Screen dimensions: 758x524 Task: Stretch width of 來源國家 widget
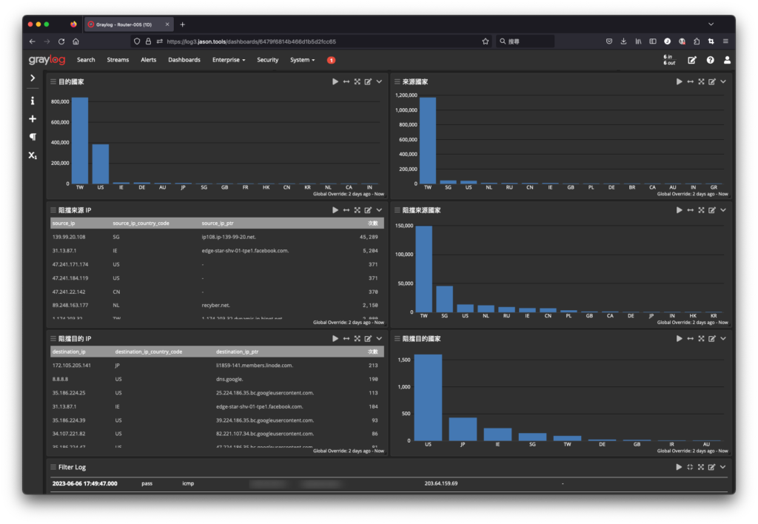click(x=691, y=81)
